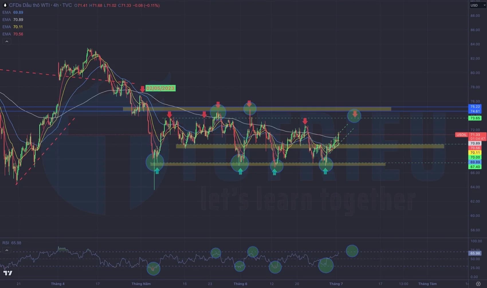Screen dimensions: 487x288
Task: Click the TradingView logo
Action: (8, 273)
